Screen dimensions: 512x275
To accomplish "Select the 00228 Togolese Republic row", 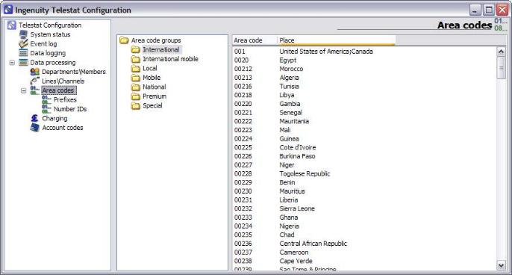I will tap(364, 173).
